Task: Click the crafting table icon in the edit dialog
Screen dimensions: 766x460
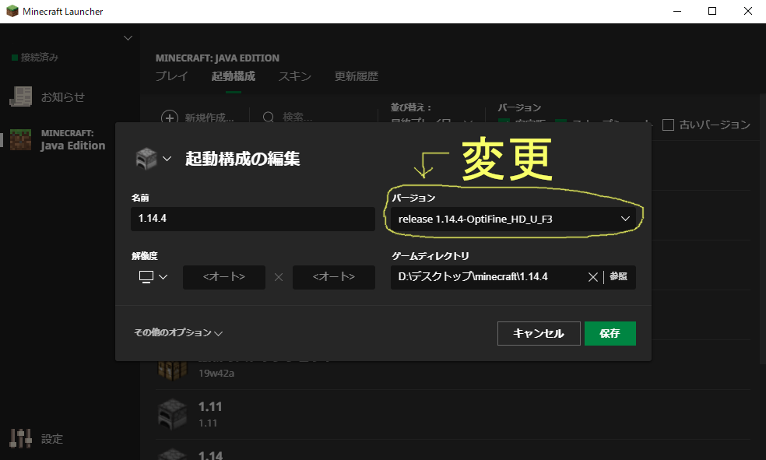Action: point(146,156)
